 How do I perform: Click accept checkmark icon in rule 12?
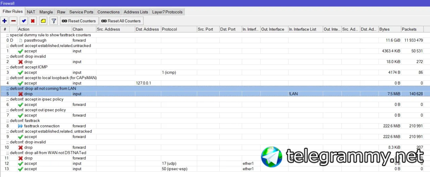pos(20,163)
